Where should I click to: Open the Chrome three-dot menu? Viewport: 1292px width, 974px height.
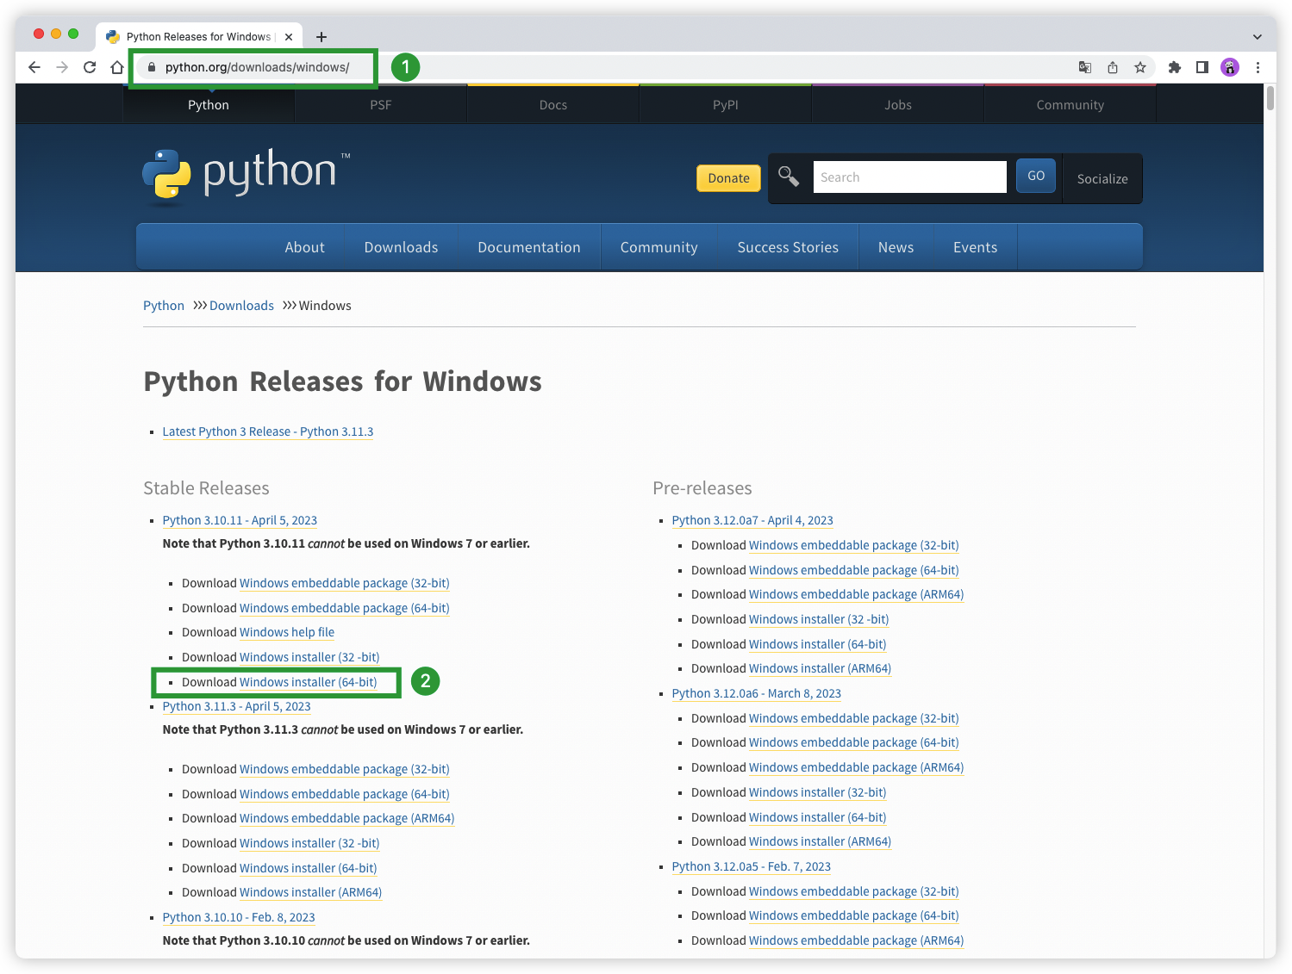(1258, 67)
